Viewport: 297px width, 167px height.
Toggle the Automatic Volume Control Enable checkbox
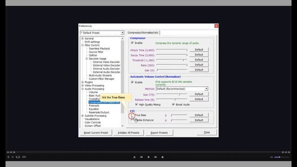132,82
